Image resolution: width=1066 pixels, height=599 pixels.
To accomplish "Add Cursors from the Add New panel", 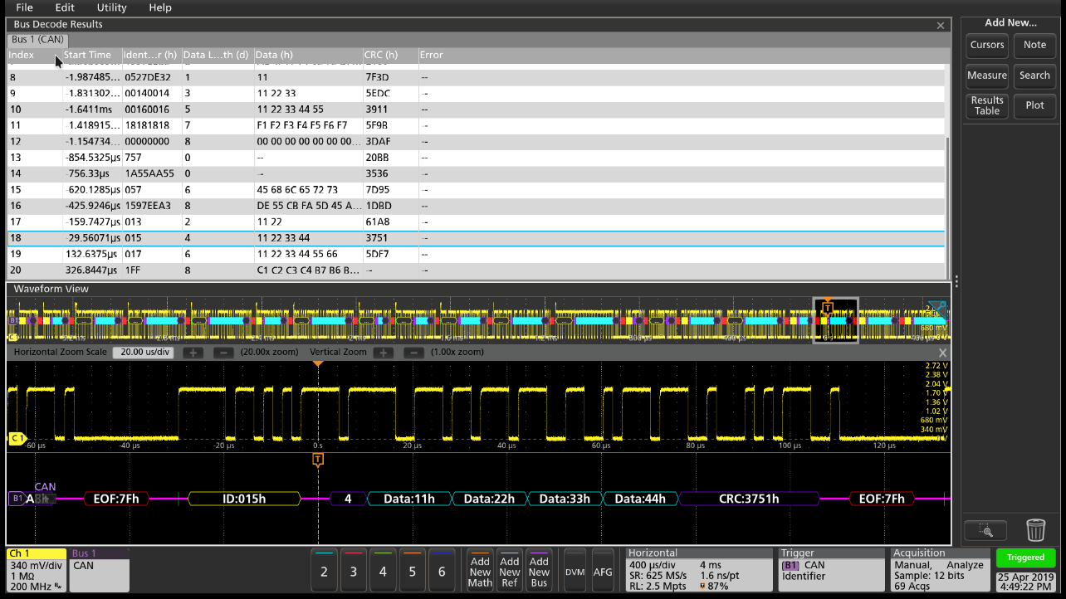I will tap(986, 45).
